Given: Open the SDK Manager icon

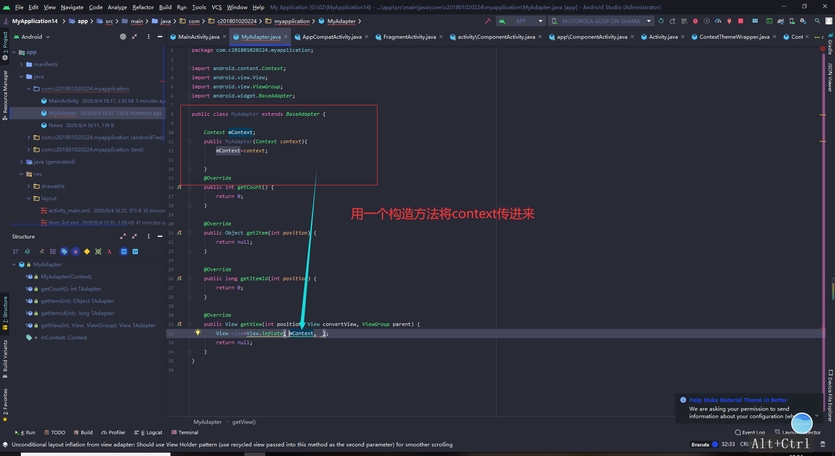Looking at the screenshot, I should 803,21.
